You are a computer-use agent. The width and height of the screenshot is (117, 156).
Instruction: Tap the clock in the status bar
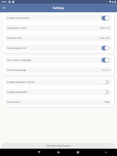[x=4, y=2]
